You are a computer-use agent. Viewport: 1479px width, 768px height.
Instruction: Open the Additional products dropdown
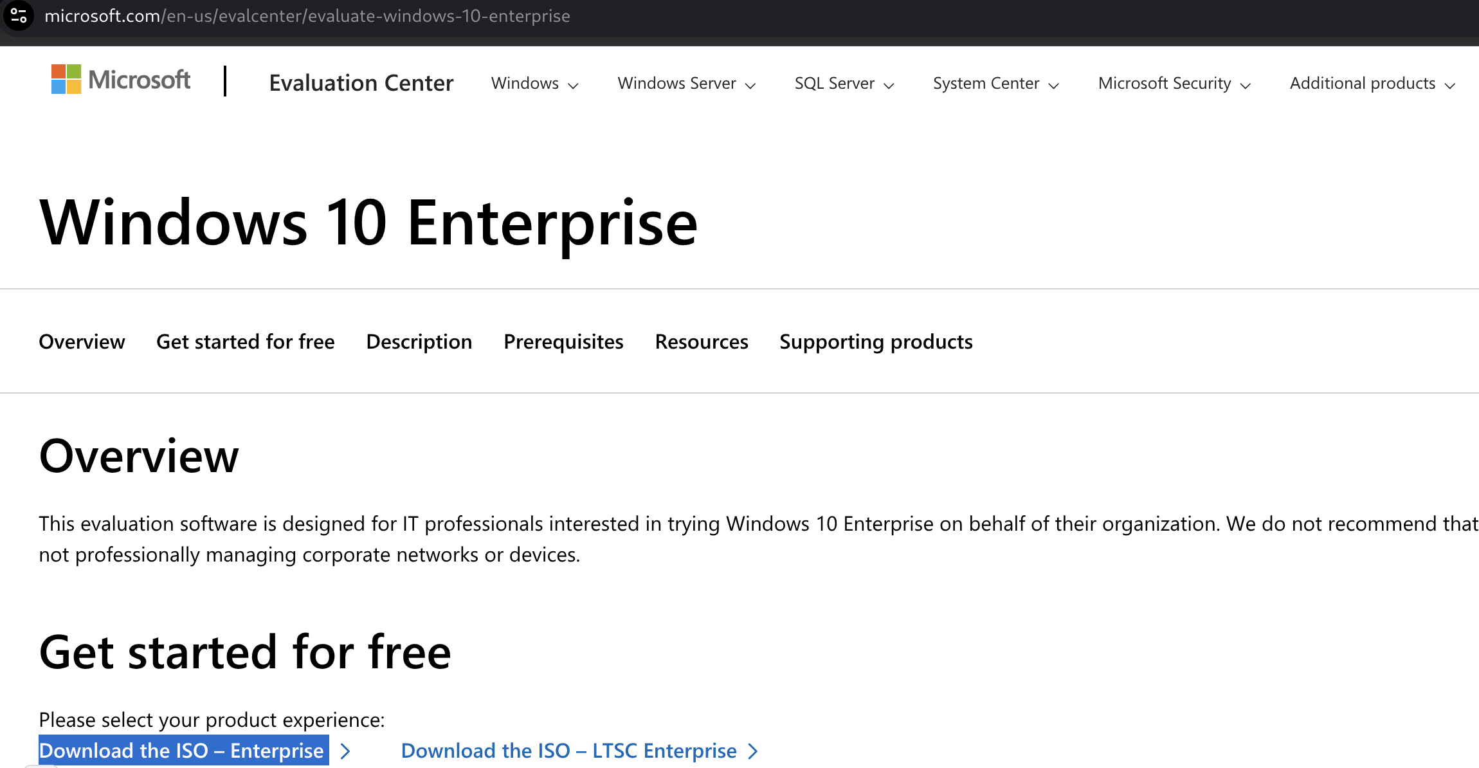(x=1372, y=84)
